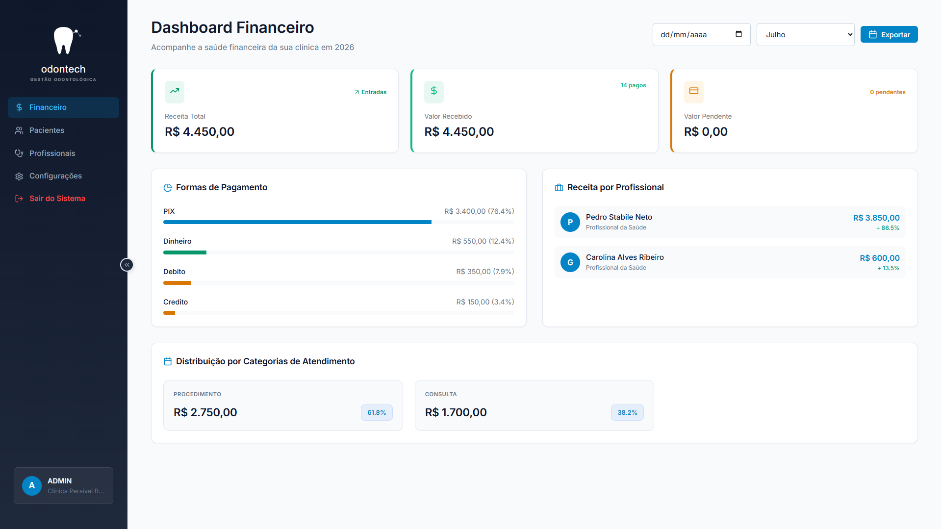Go to Profissionais section

(63, 153)
